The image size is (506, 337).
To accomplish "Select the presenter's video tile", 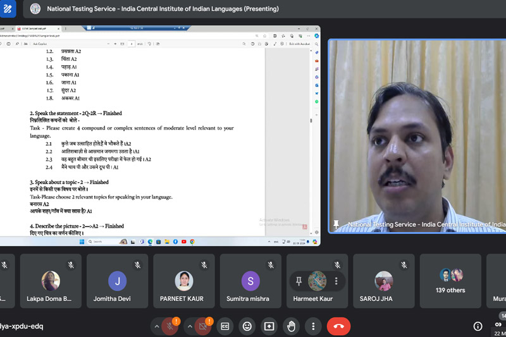I will [x=417, y=136].
